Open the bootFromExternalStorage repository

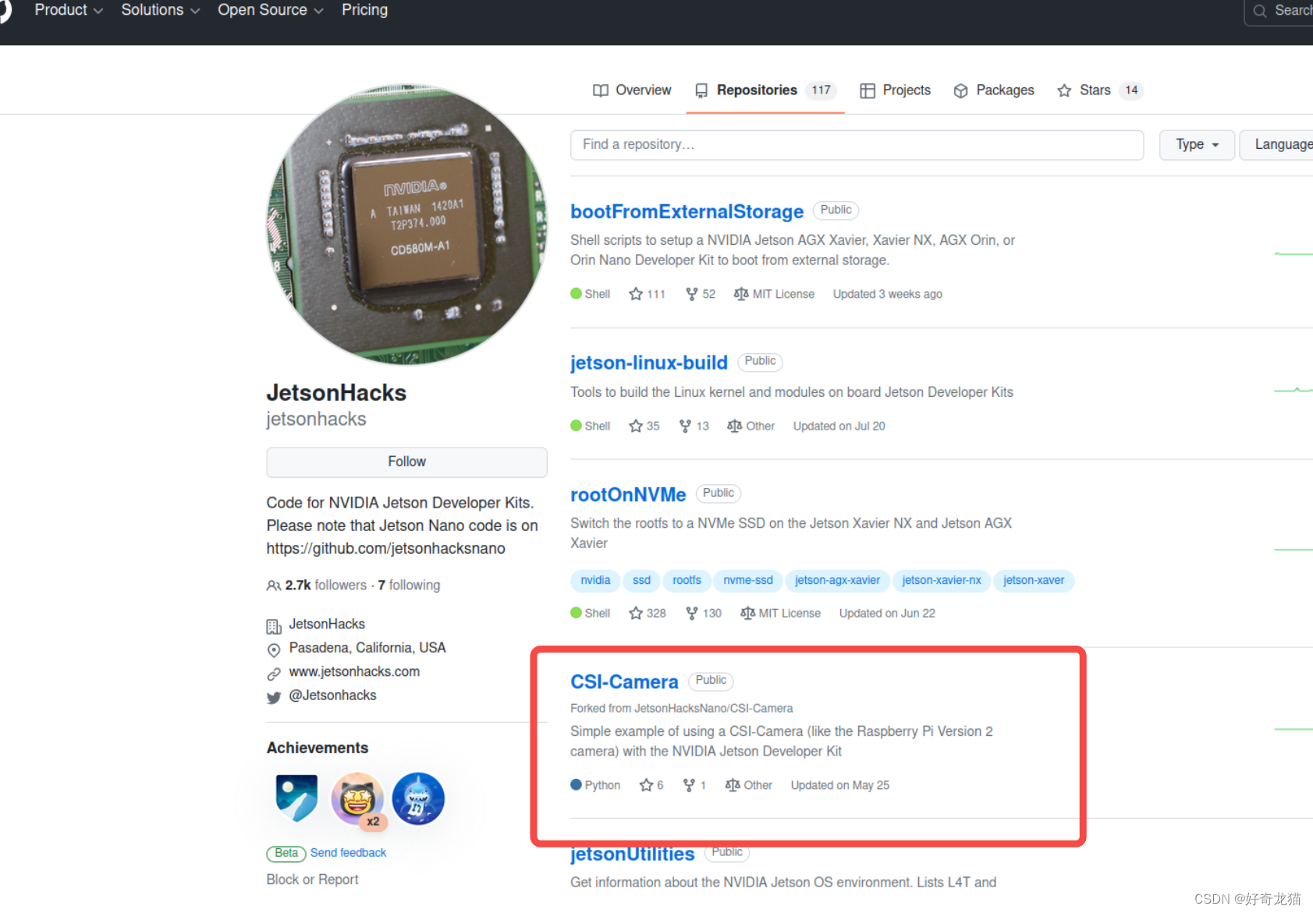point(687,211)
